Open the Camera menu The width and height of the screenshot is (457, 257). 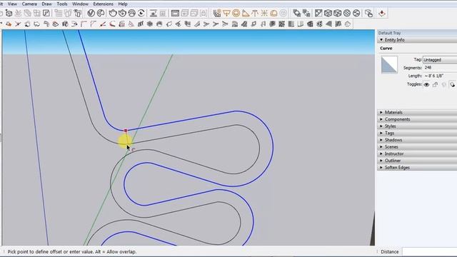(x=29, y=4)
